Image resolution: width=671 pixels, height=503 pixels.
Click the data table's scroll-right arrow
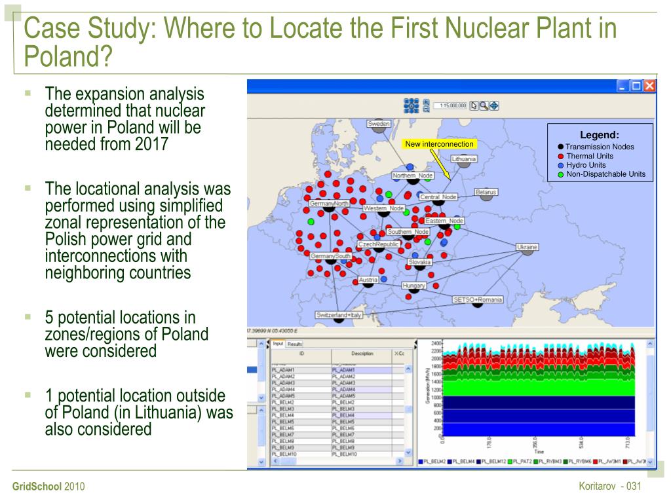tap(400, 461)
